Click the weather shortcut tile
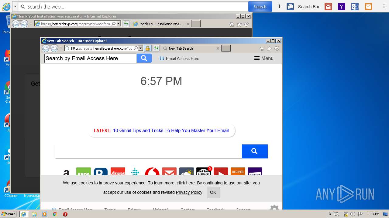 coord(187,171)
